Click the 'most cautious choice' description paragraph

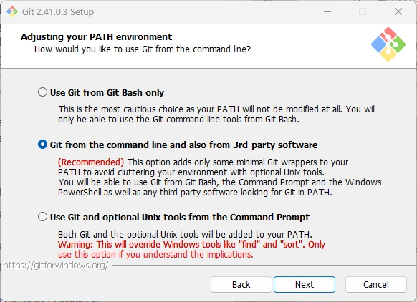[217, 115]
